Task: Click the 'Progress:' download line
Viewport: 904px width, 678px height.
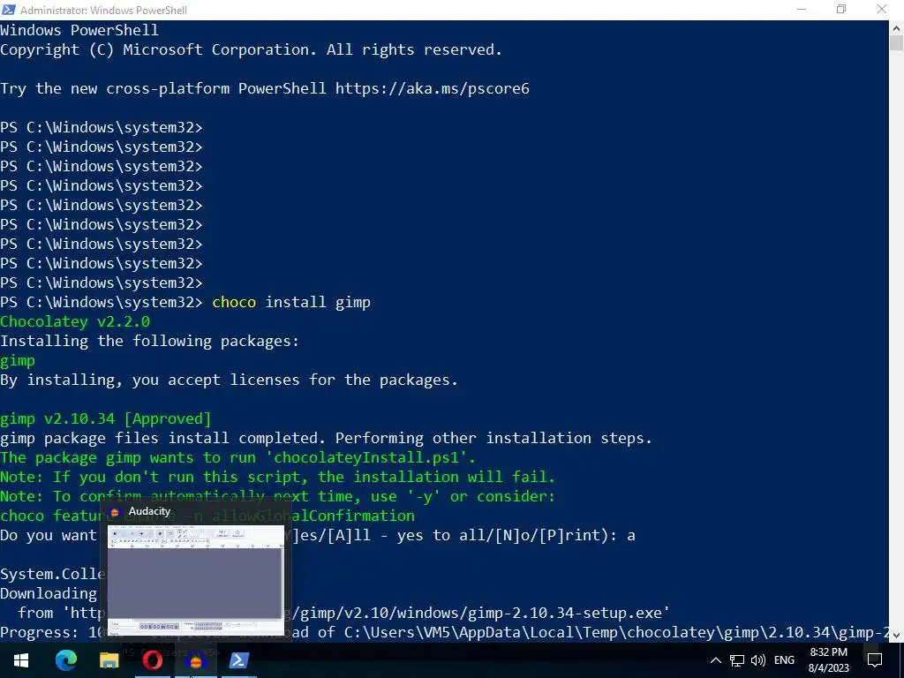Action: click(444, 632)
